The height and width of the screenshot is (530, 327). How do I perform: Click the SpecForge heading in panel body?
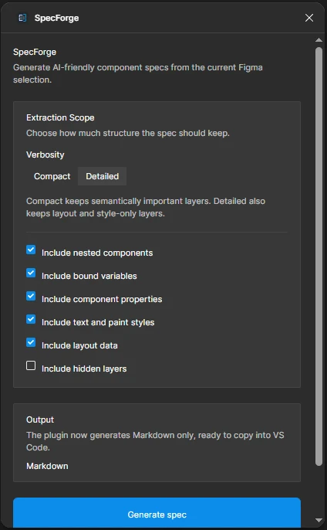[x=35, y=52]
